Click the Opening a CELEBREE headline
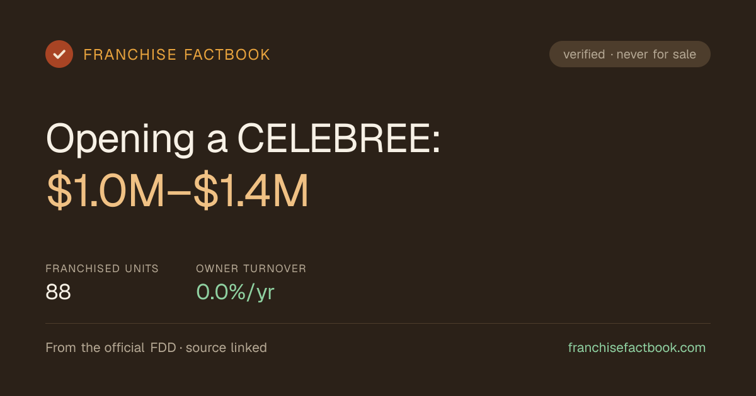Image resolution: width=756 pixels, height=396 pixels. (243, 139)
